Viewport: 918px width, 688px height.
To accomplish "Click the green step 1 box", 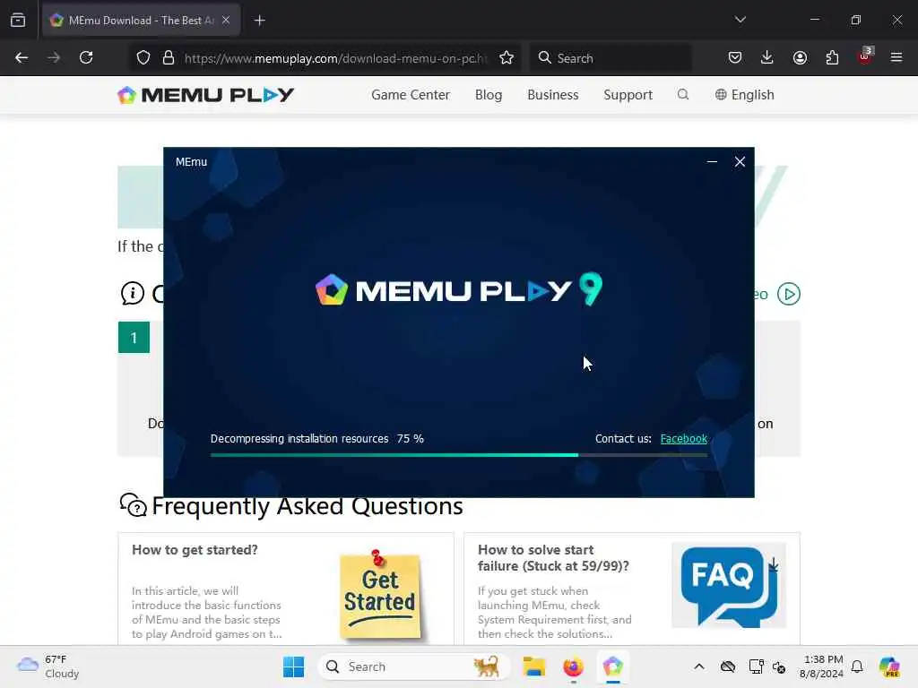I will [134, 337].
